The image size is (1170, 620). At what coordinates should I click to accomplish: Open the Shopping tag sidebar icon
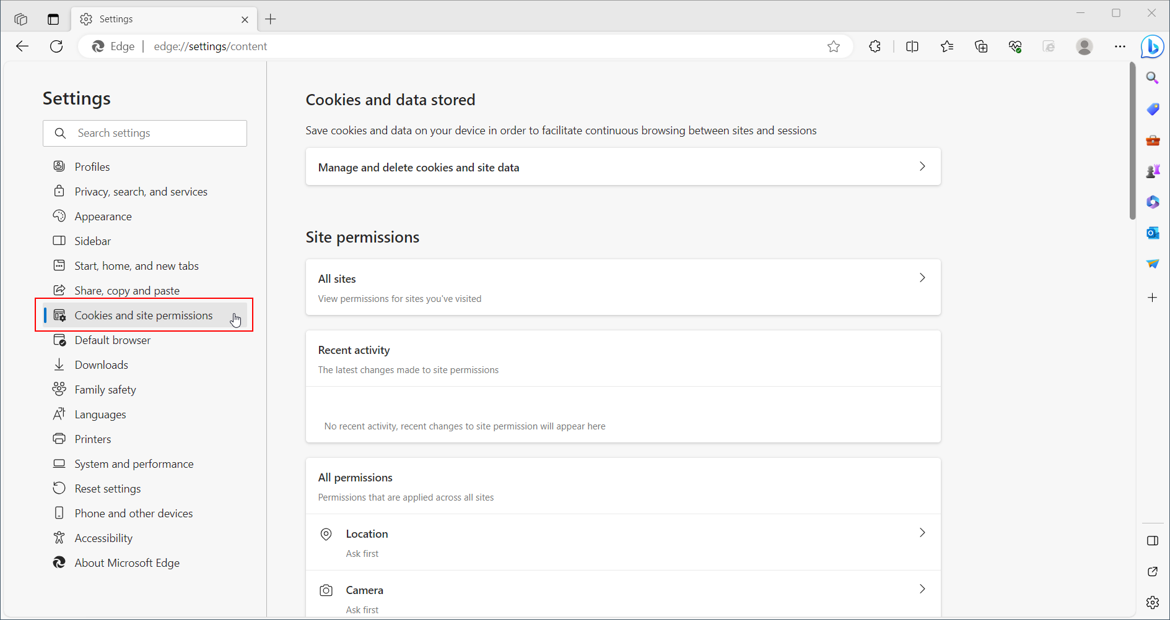click(x=1152, y=110)
